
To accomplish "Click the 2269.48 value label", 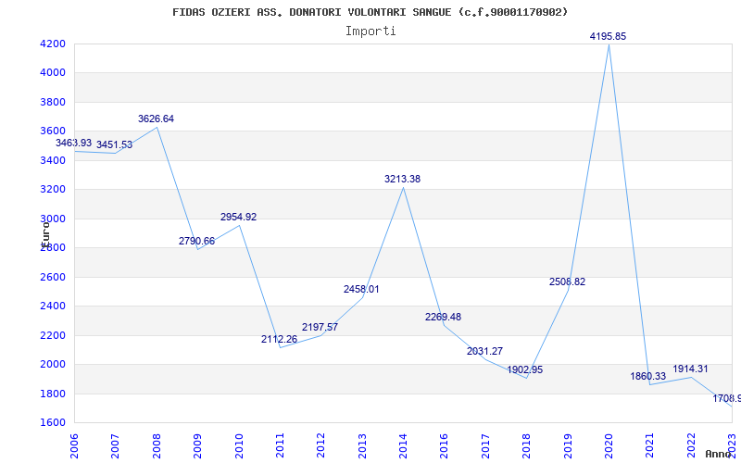I will (x=444, y=317).
